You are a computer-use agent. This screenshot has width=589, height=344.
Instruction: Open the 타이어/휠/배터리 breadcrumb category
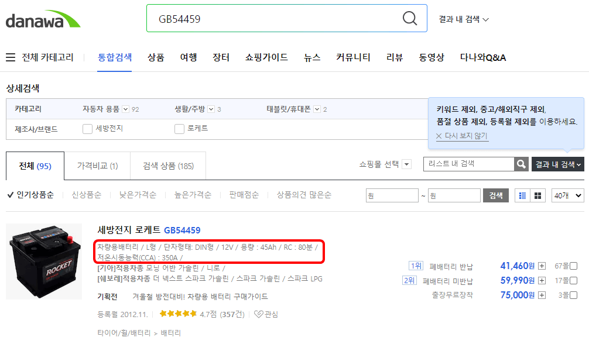coord(124,333)
